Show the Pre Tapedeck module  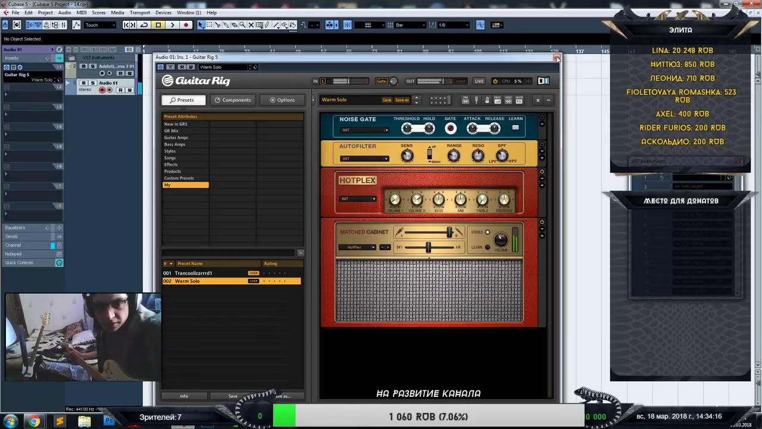(466, 100)
